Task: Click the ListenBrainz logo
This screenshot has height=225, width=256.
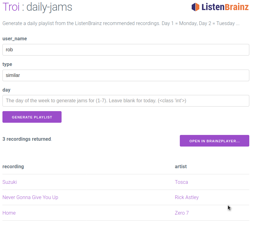Action: (x=220, y=7)
